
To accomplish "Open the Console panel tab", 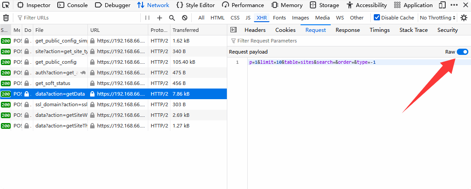I will (x=74, y=5).
